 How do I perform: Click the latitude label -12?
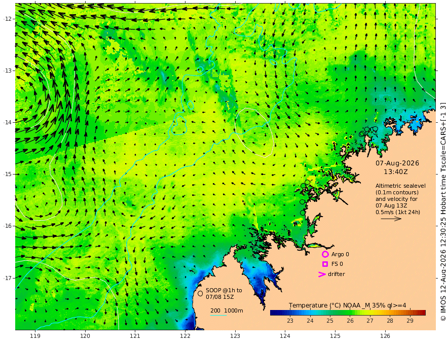[8, 19]
